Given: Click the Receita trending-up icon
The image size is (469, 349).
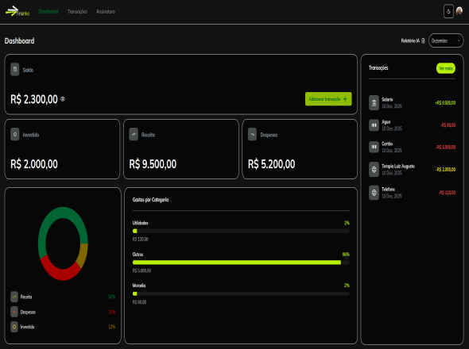Looking at the screenshot, I should pyautogui.click(x=134, y=134).
